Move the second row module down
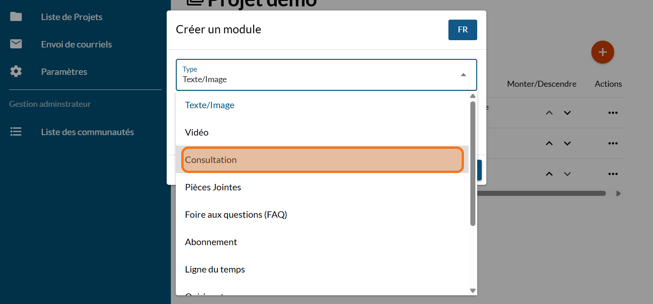This screenshot has height=304, width=653. (567, 143)
